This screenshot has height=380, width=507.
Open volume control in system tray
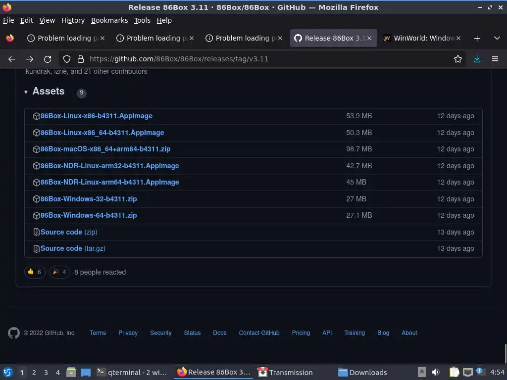tap(436, 372)
